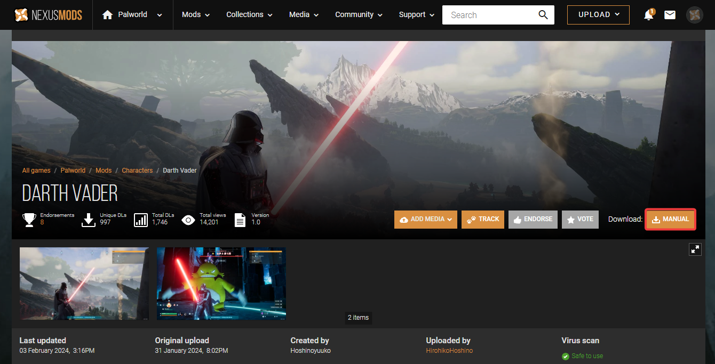Expand the Media dropdown menu

click(x=304, y=15)
